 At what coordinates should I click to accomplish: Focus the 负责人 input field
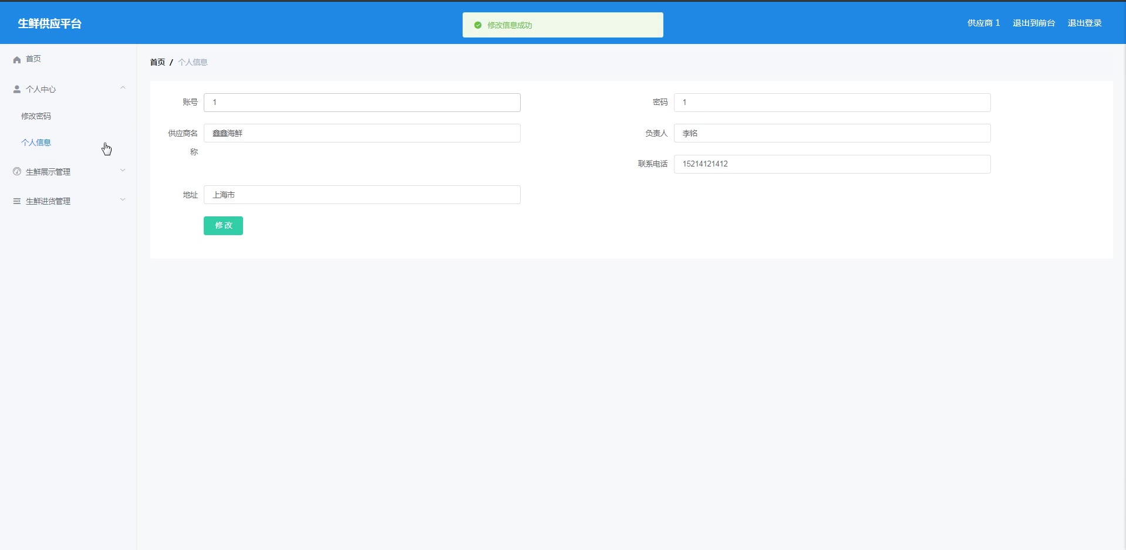832,133
